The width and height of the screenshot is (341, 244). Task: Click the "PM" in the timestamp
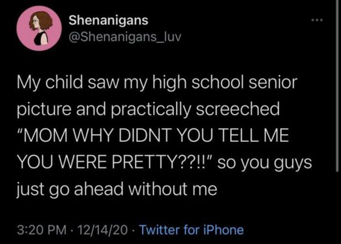pos(58,228)
